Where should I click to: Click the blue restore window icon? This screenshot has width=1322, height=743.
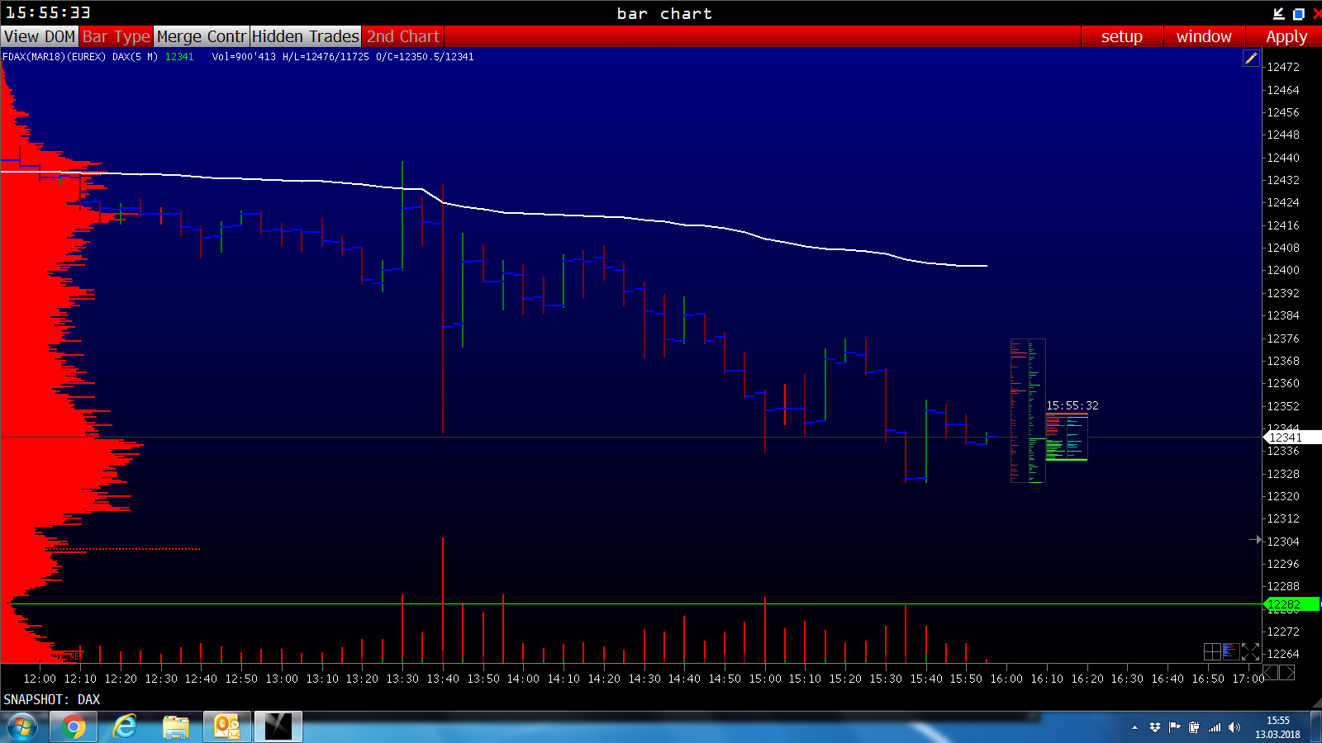pos(1298,13)
